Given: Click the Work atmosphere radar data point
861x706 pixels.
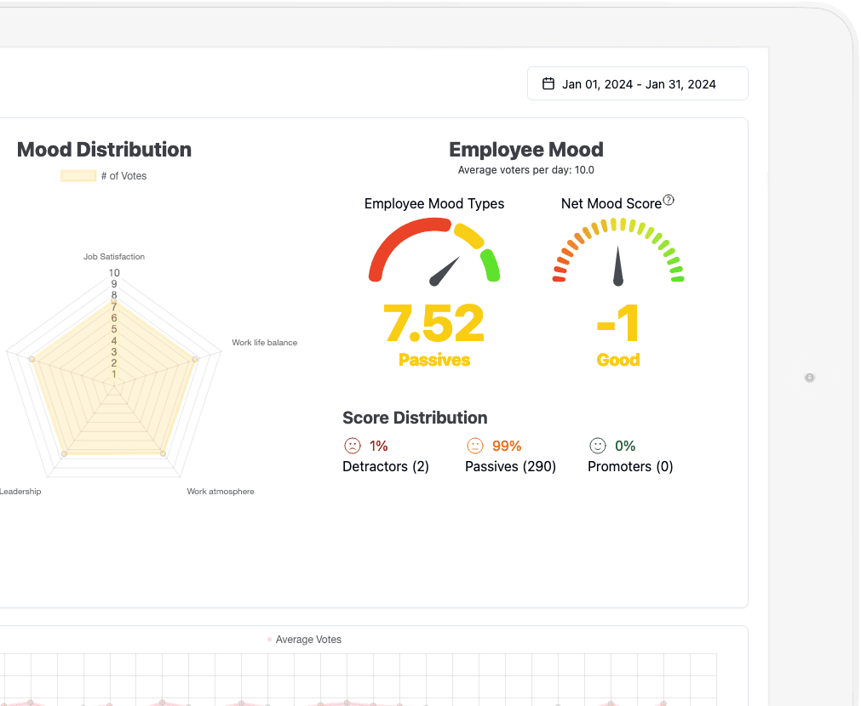Looking at the screenshot, I should click(x=163, y=453).
